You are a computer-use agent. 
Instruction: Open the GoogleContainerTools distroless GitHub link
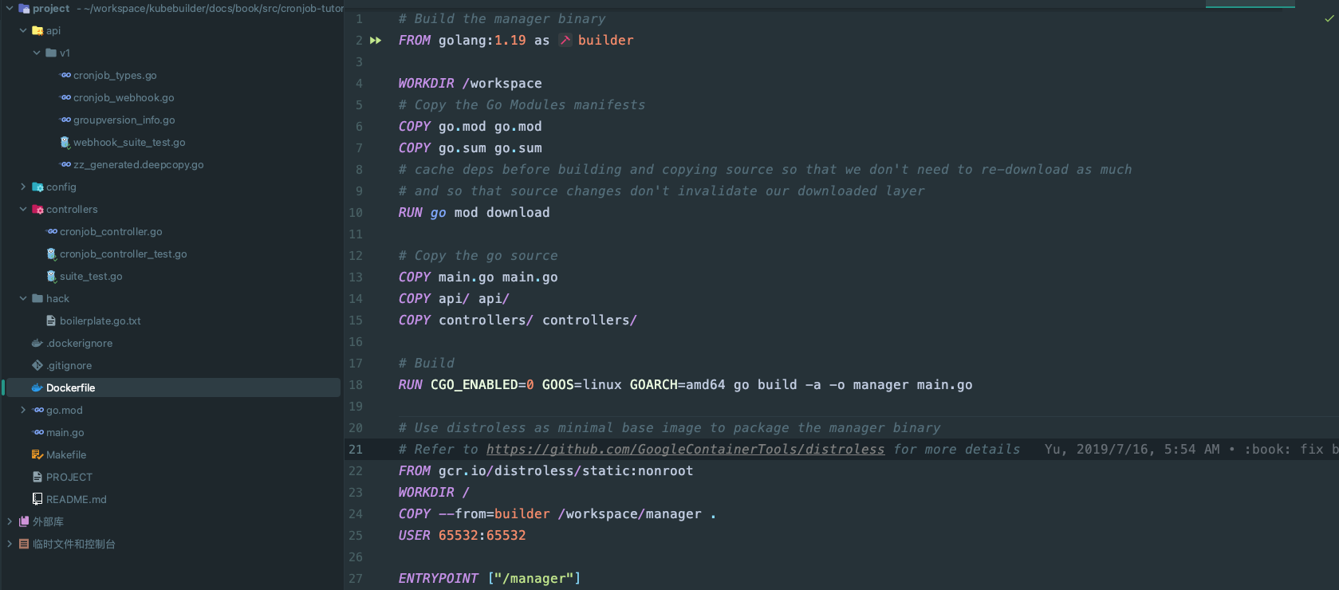click(685, 449)
